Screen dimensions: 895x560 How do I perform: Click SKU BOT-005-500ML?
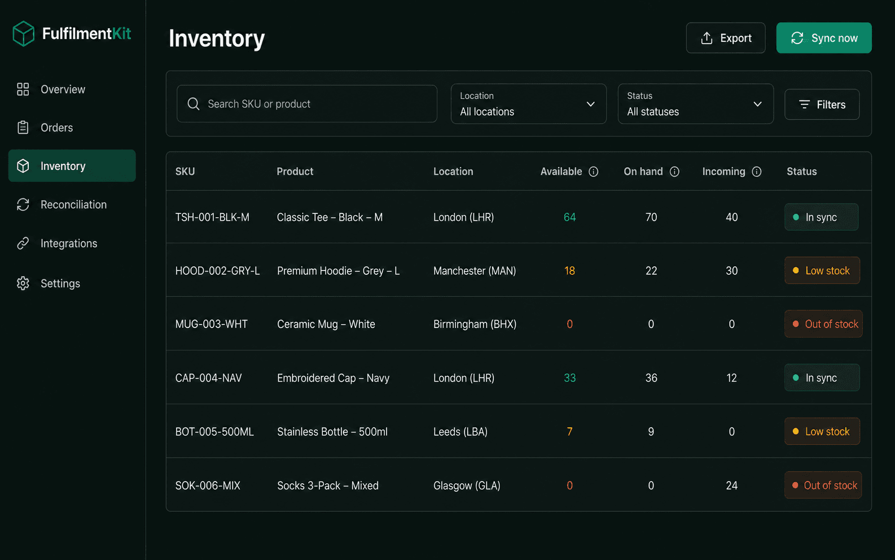[214, 432]
